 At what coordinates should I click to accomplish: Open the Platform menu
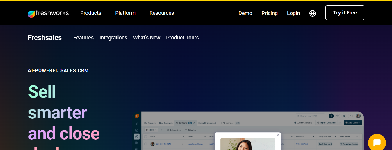pyautogui.click(x=125, y=13)
